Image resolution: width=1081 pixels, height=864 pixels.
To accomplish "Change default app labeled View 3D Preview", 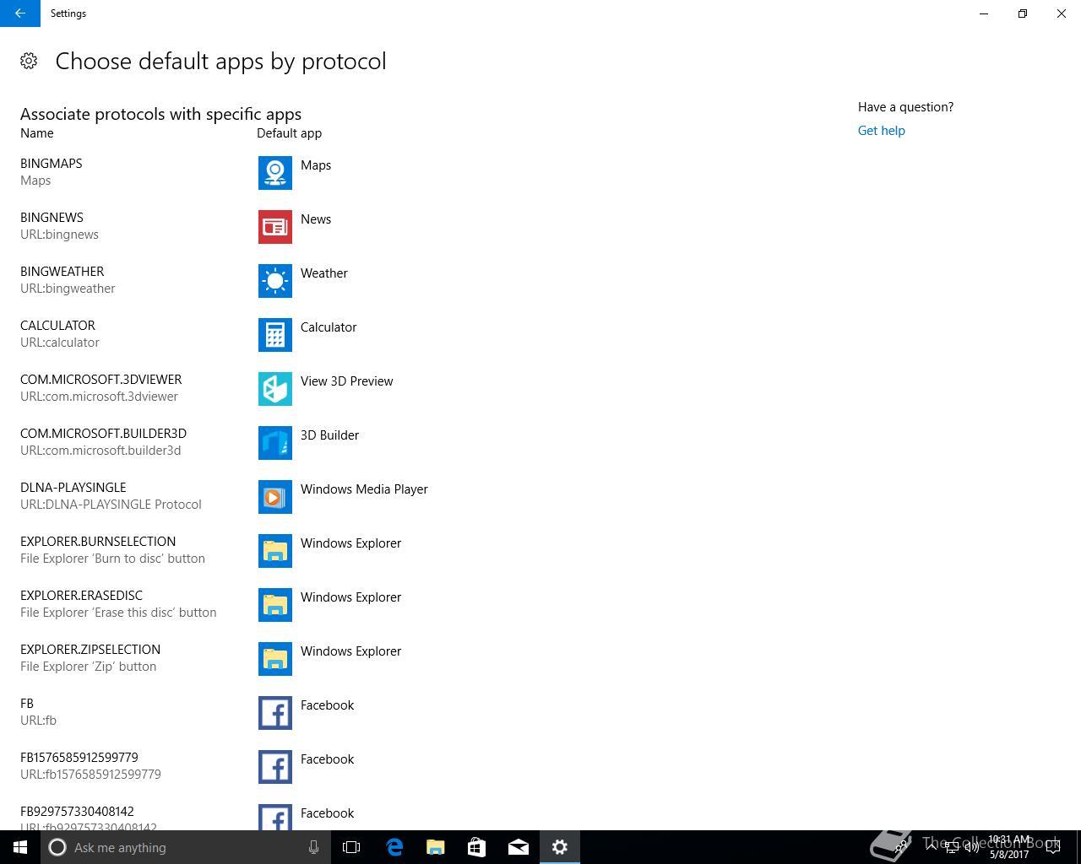I will pos(347,381).
